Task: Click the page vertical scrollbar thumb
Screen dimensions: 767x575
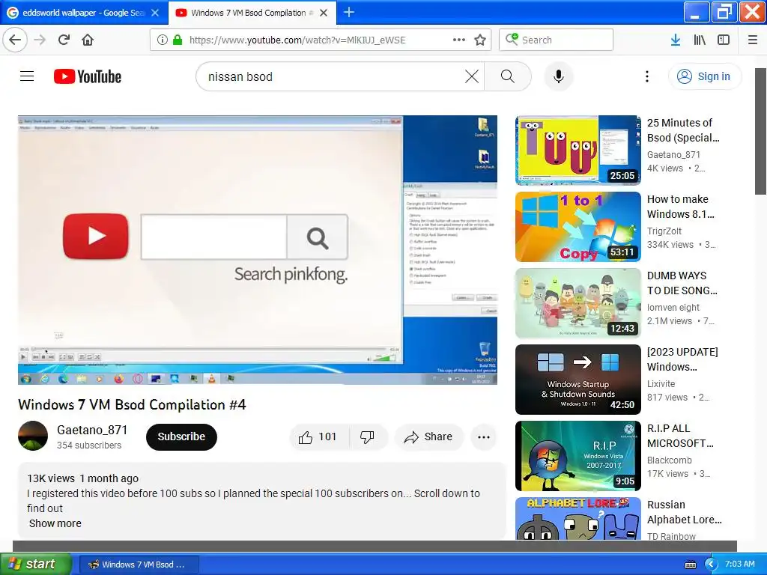Action: pos(761,131)
